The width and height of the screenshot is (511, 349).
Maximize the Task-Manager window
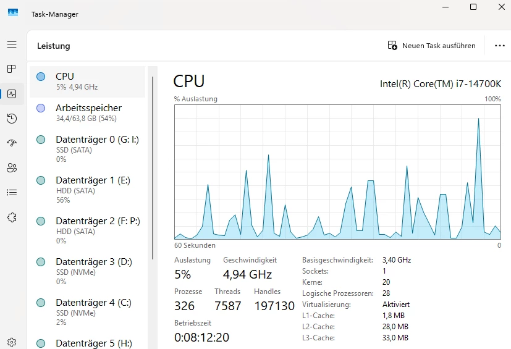click(x=473, y=7)
